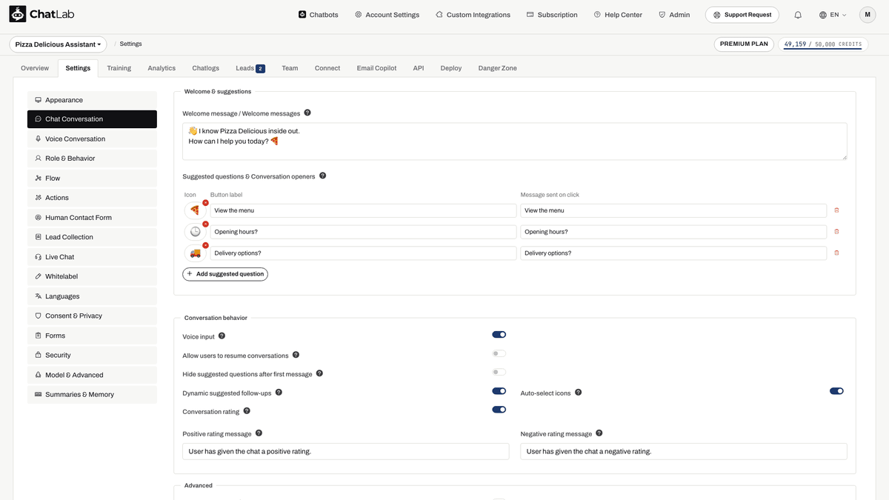Select Model & Advanced in sidebar

92,375
